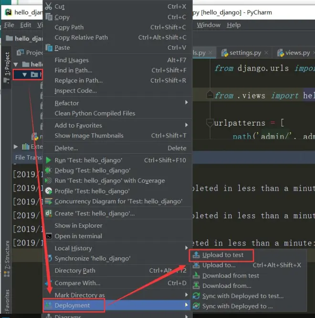Expand the Local History submenu arrow
Viewport: 315px width, 318px height.
186,248
